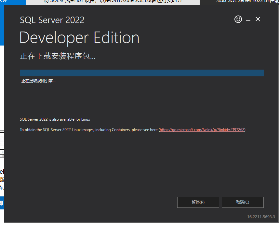
Task: Click the blue download button behind the dialog
Action: [x=2, y=204]
